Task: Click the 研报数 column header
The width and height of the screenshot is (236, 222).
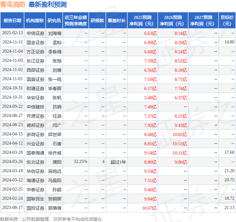Action: [97, 21]
